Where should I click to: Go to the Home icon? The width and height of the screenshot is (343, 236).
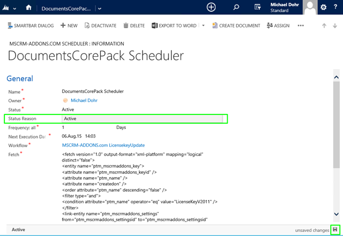click(x=28, y=7)
